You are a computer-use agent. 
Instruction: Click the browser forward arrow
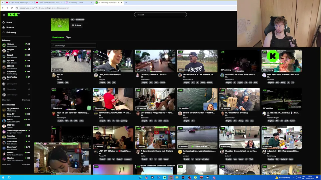click(7, 8)
